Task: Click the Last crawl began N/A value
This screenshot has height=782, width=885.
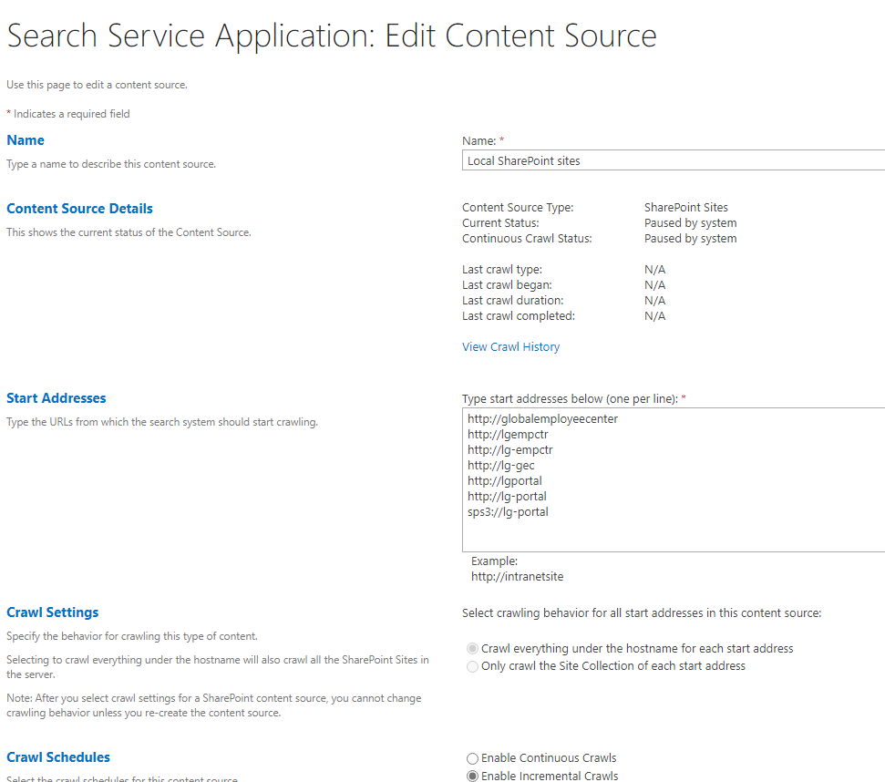Action: click(654, 285)
